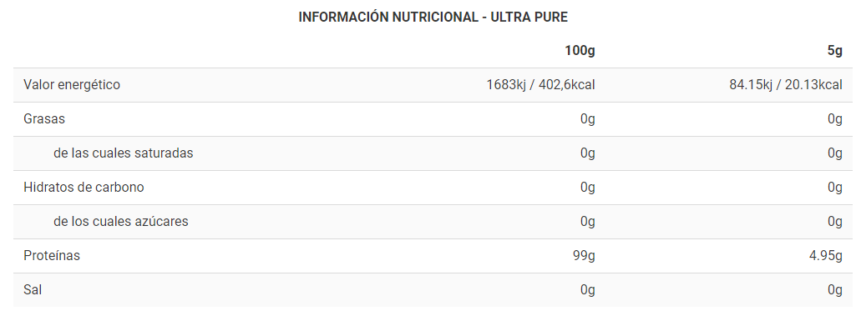Click azúcares 0g value under 5g
This screenshot has width=861, height=321.
coord(834,221)
